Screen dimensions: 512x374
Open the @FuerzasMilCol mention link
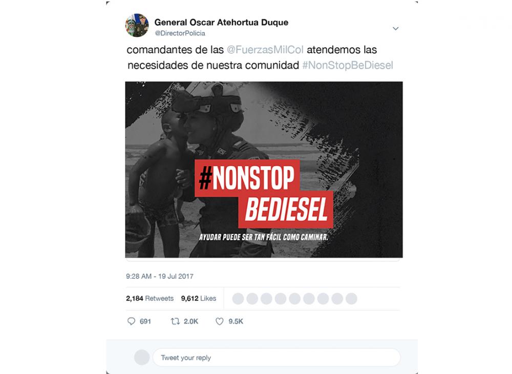coord(265,50)
